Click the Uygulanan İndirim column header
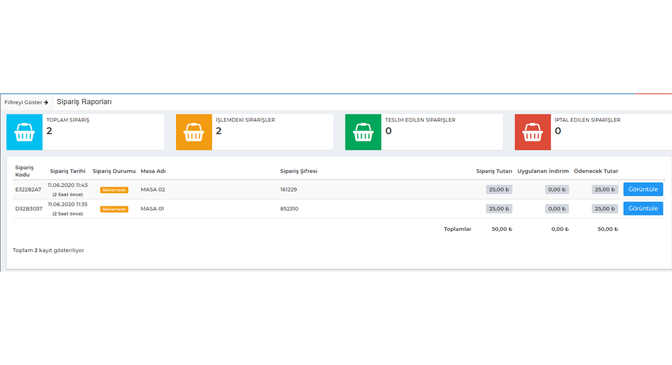Viewport: 672px width, 365px height. pyautogui.click(x=543, y=171)
